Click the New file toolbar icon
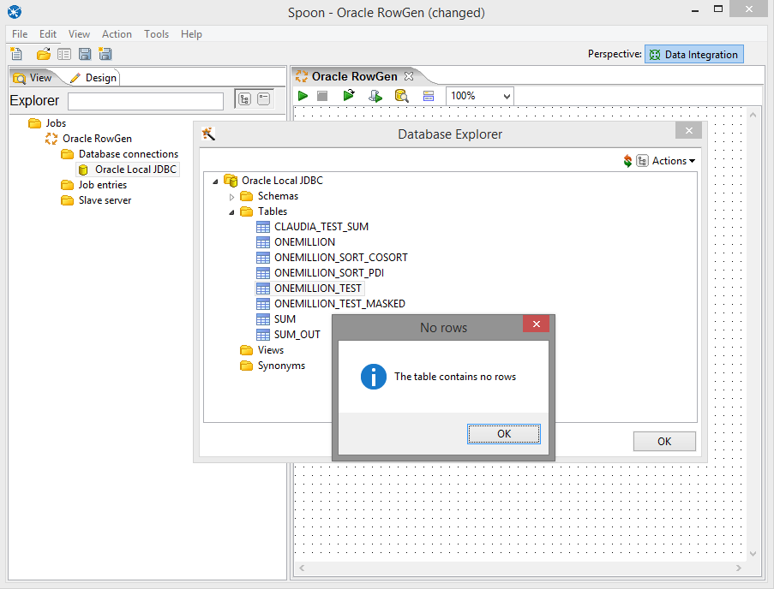 tap(16, 54)
